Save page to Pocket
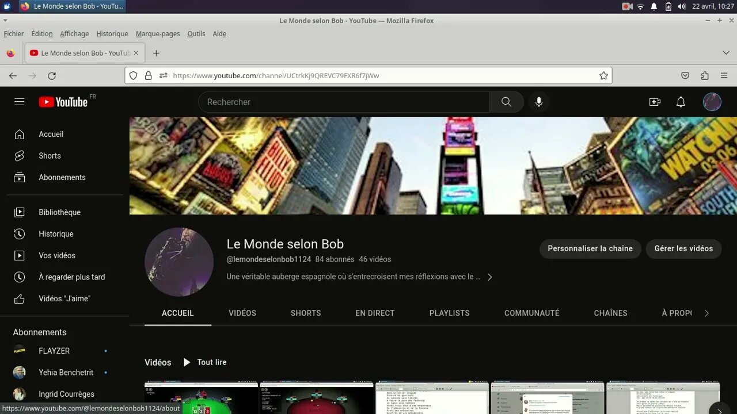Image resolution: width=737 pixels, height=414 pixels. (685, 75)
